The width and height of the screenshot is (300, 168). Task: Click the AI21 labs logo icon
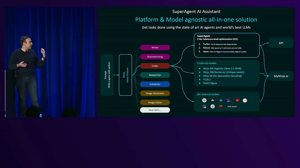coord(213,107)
